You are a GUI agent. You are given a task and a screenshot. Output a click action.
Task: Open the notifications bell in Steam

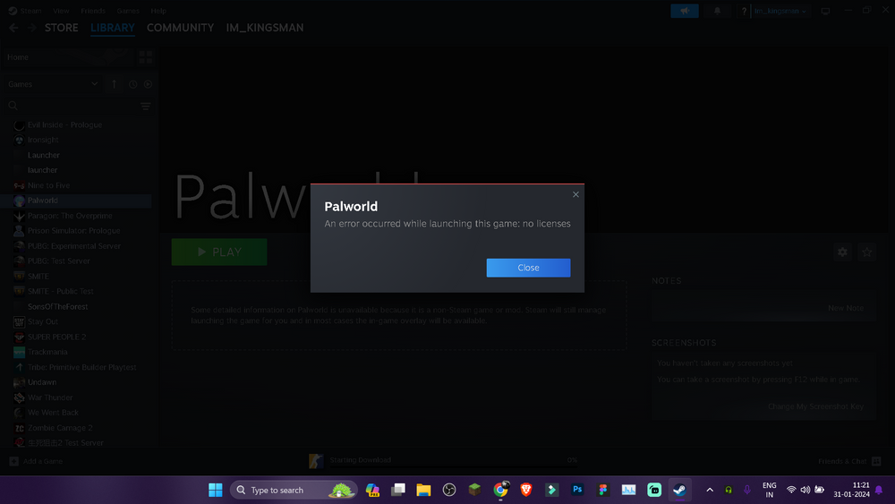tap(717, 11)
